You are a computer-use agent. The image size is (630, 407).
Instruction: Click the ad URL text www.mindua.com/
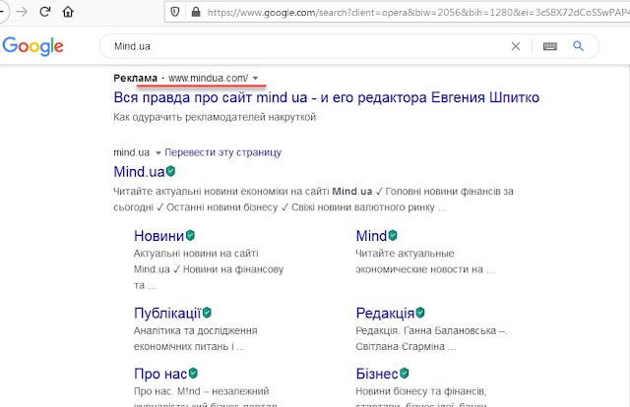[x=208, y=78]
